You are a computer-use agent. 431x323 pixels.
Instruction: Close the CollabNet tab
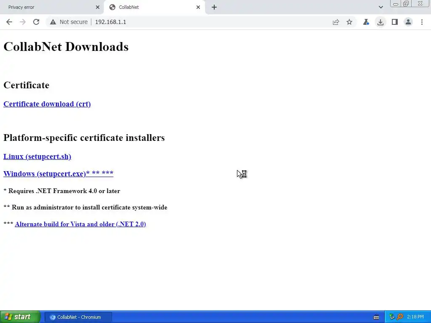pos(198,7)
